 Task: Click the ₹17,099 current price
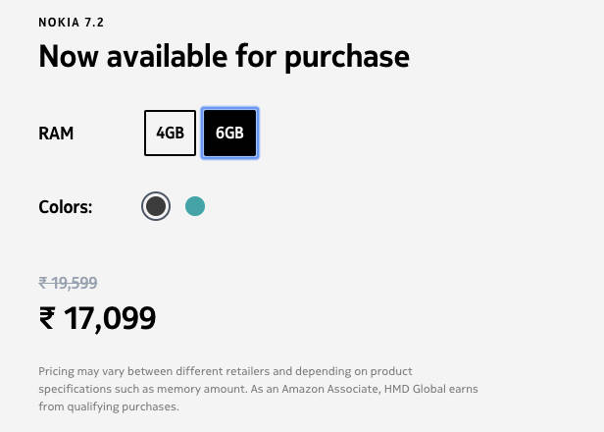point(97,317)
